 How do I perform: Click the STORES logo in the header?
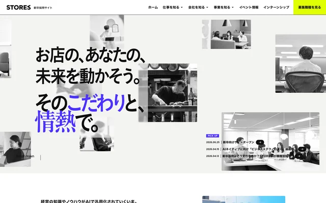point(18,8)
